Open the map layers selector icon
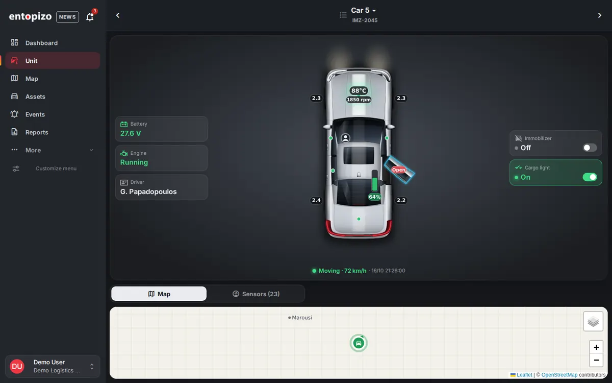The height and width of the screenshot is (383, 612). point(593,322)
